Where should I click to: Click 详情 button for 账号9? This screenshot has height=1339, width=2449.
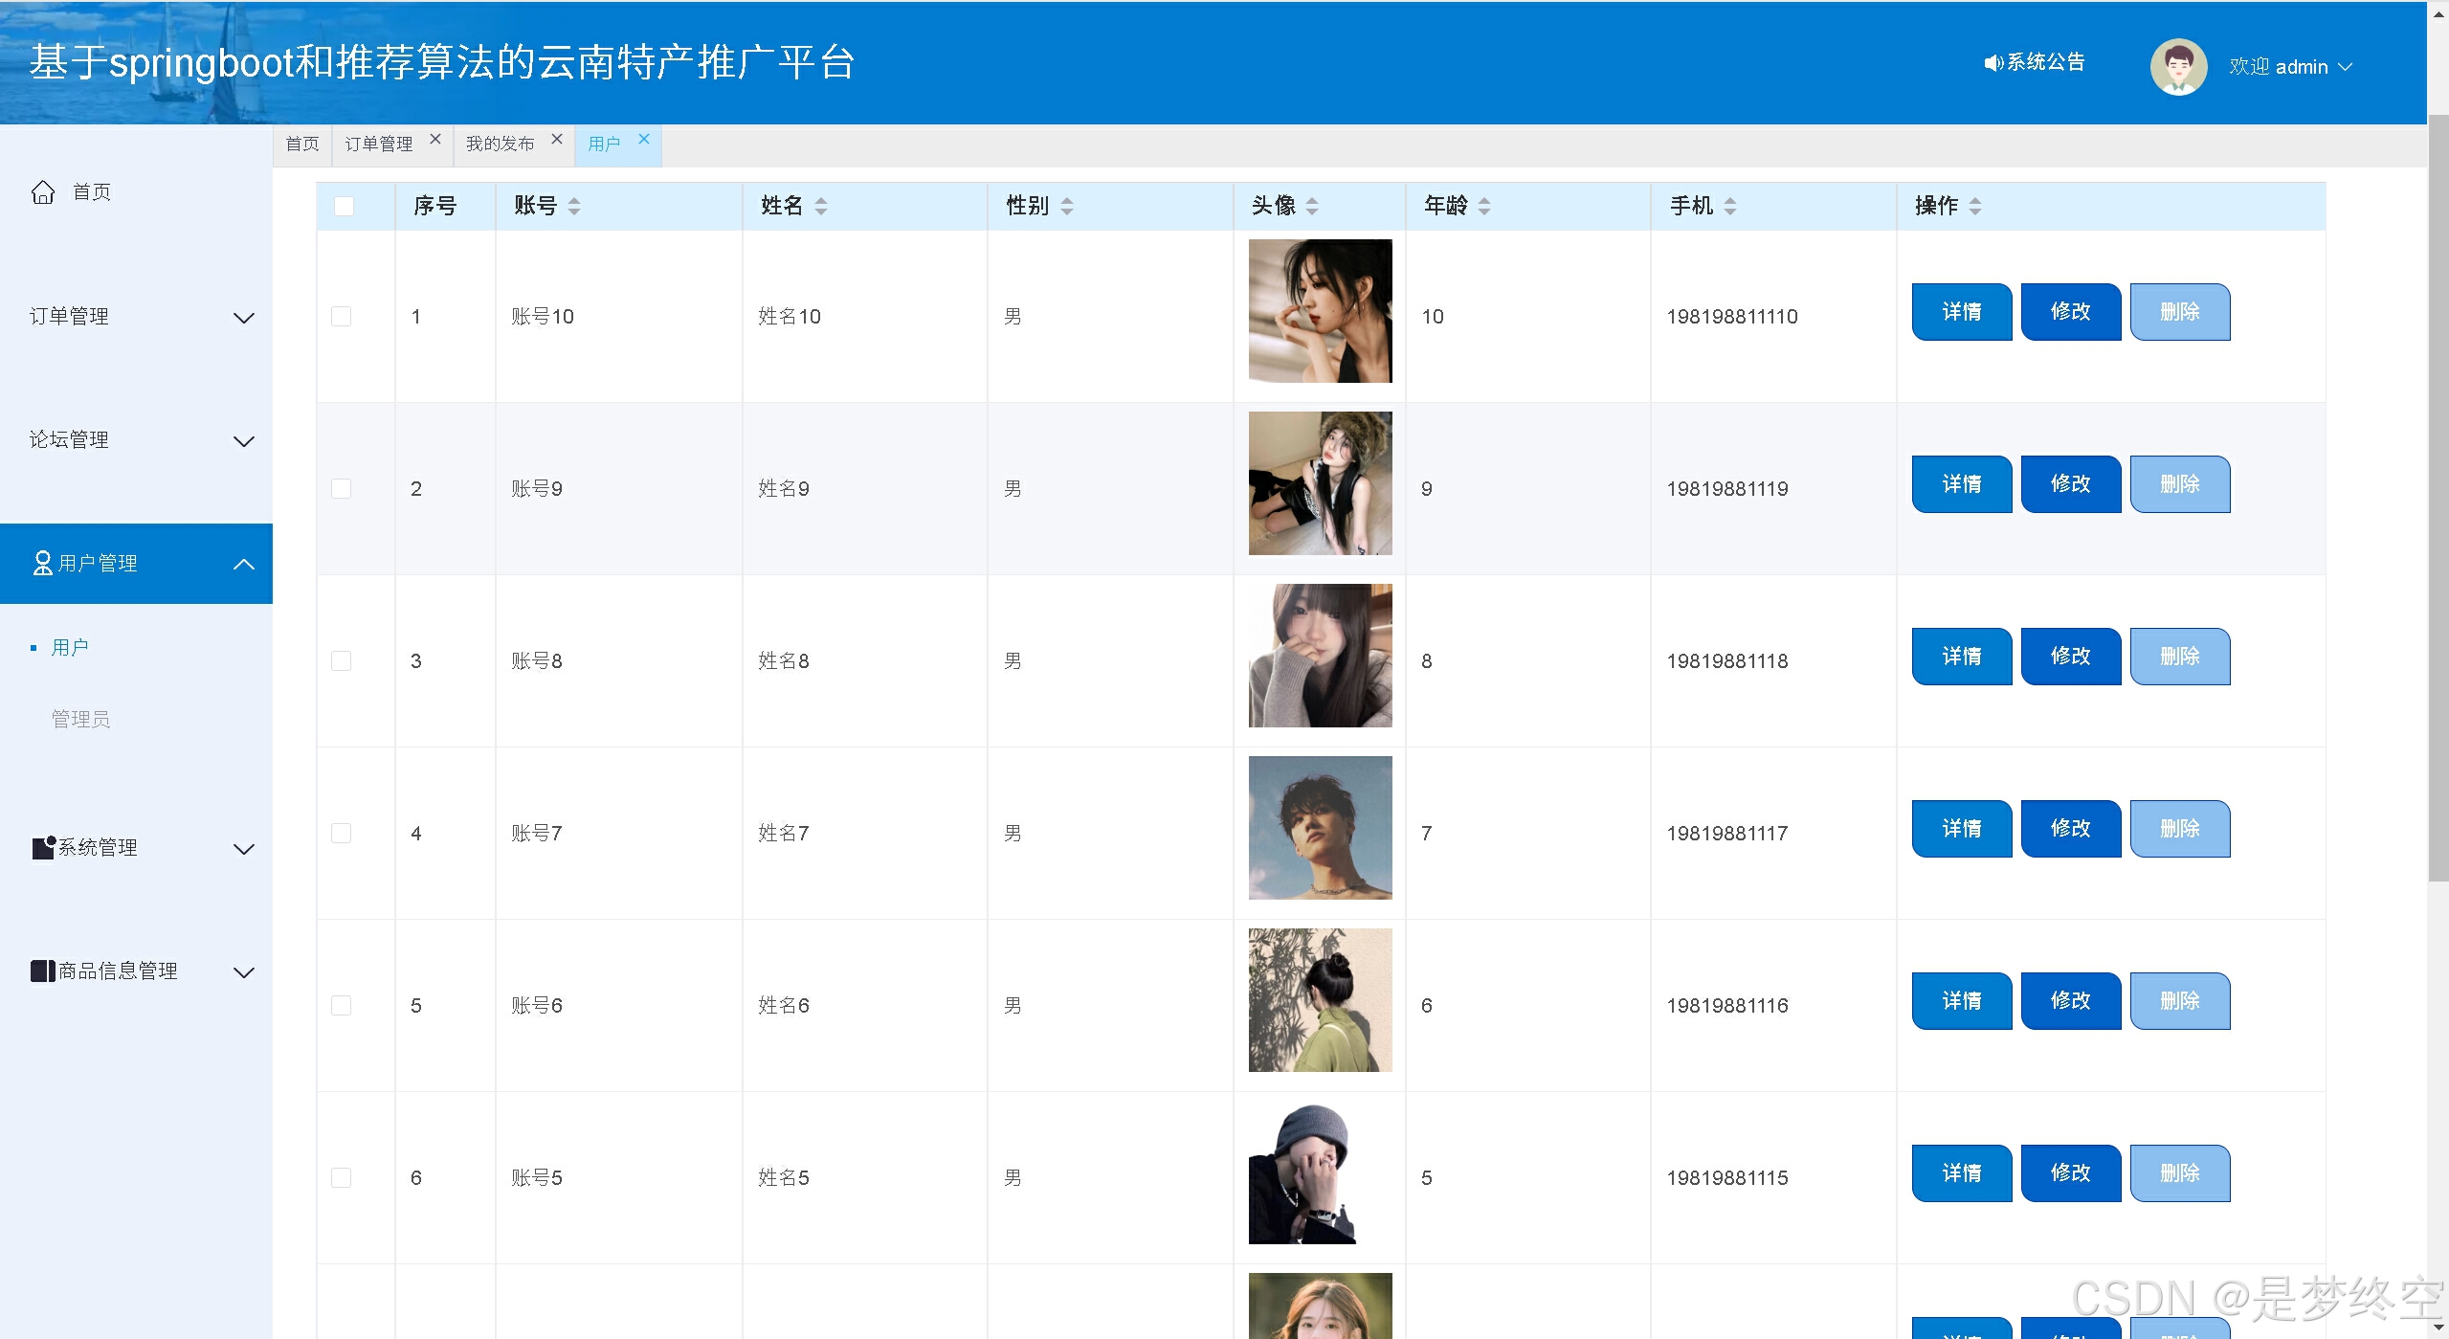coord(1961,484)
